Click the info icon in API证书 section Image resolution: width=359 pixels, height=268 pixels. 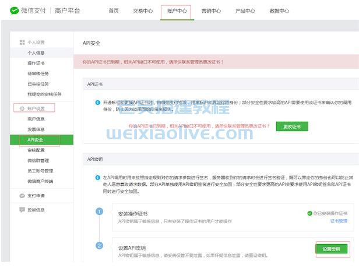[x=97, y=103]
